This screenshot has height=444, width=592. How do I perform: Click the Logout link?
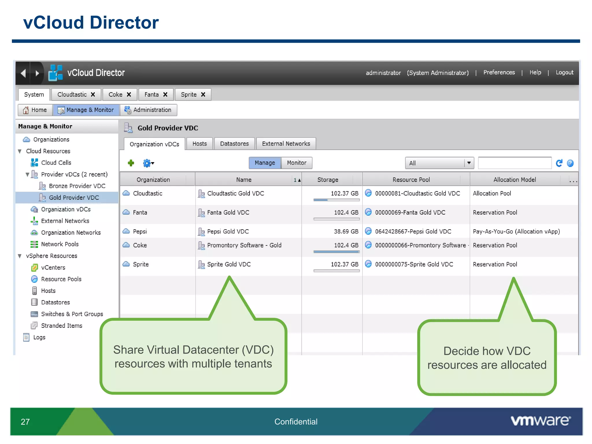click(x=564, y=73)
